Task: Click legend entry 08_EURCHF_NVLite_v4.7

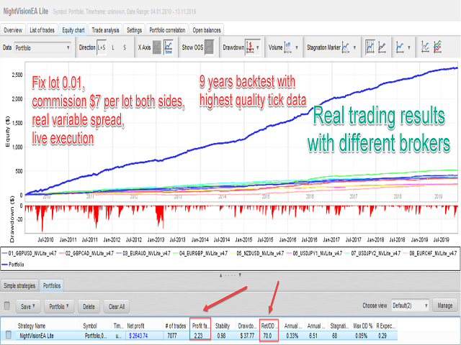Action: [429, 253]
